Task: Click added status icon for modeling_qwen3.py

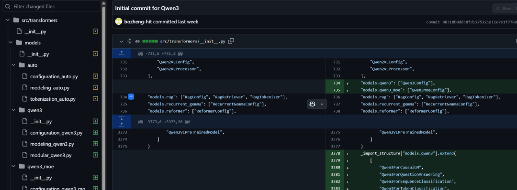Action: coord(96,144)
